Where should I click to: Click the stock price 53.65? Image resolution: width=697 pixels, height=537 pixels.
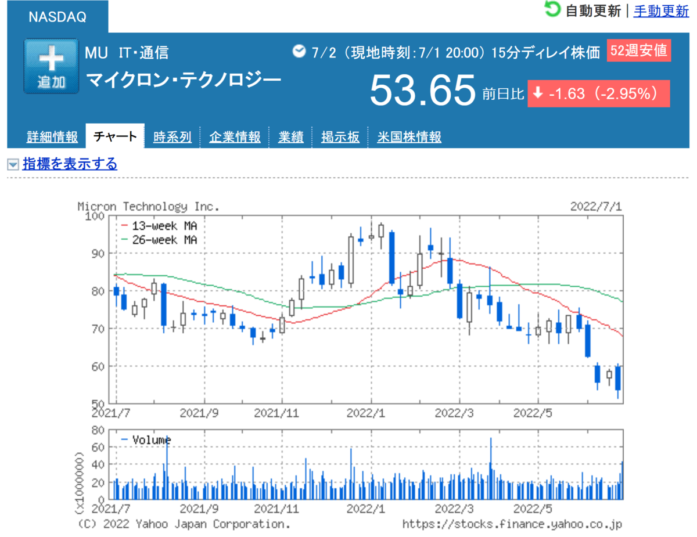[x=423, y=91]
